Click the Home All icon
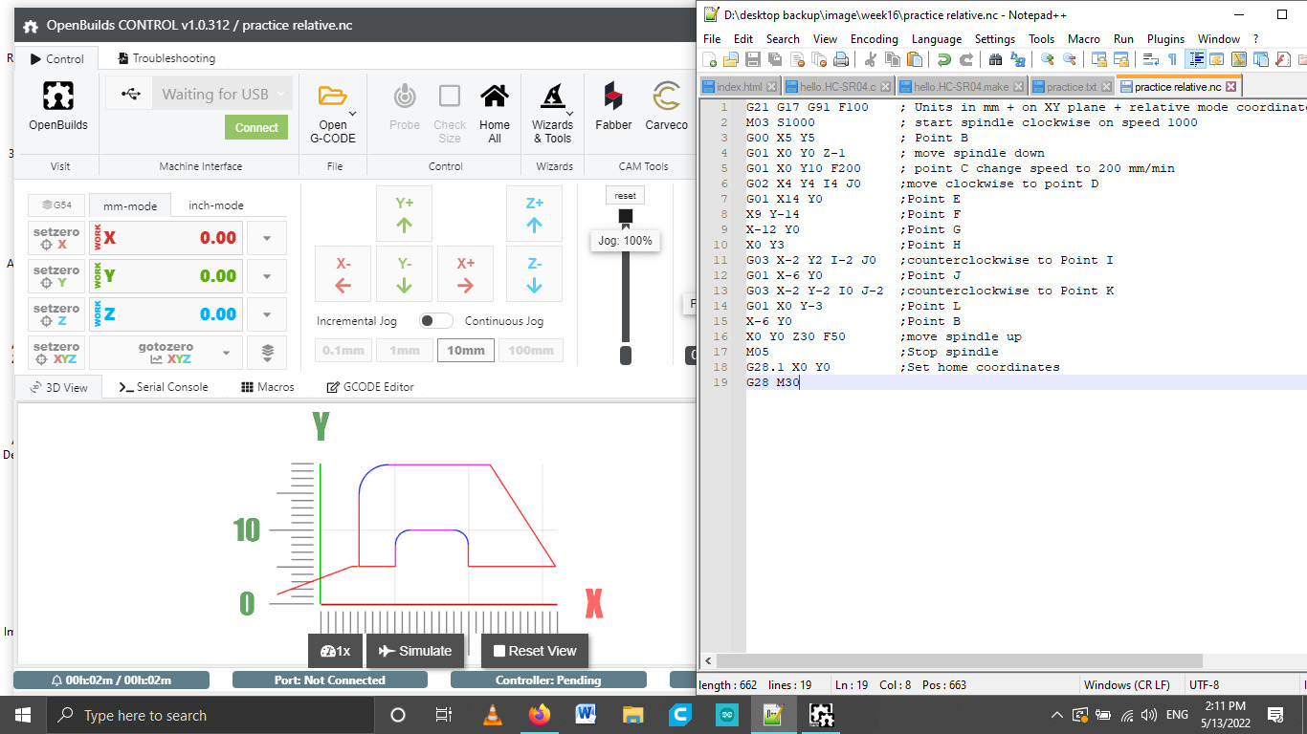 [495, 96]
